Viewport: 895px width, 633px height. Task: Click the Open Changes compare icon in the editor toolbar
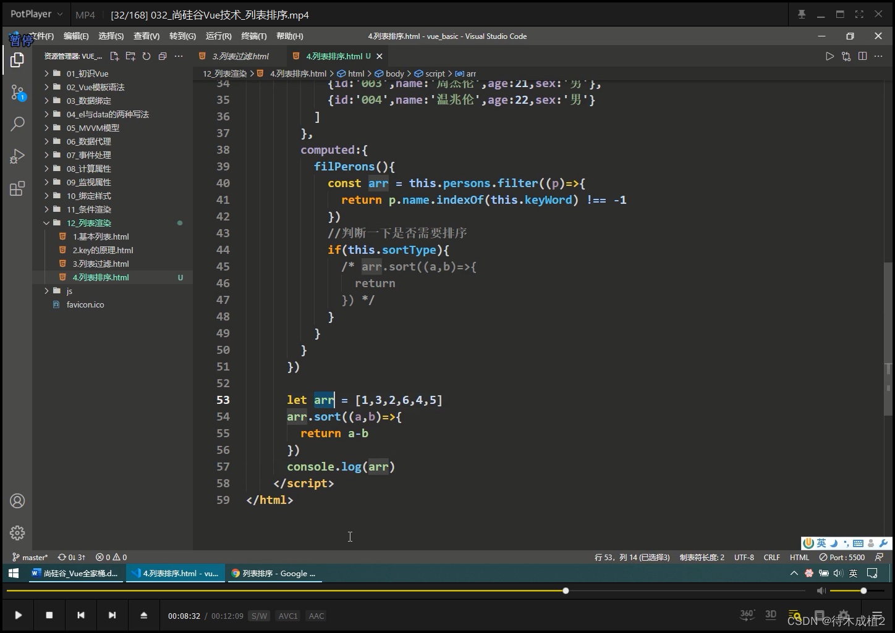point(846,56)
